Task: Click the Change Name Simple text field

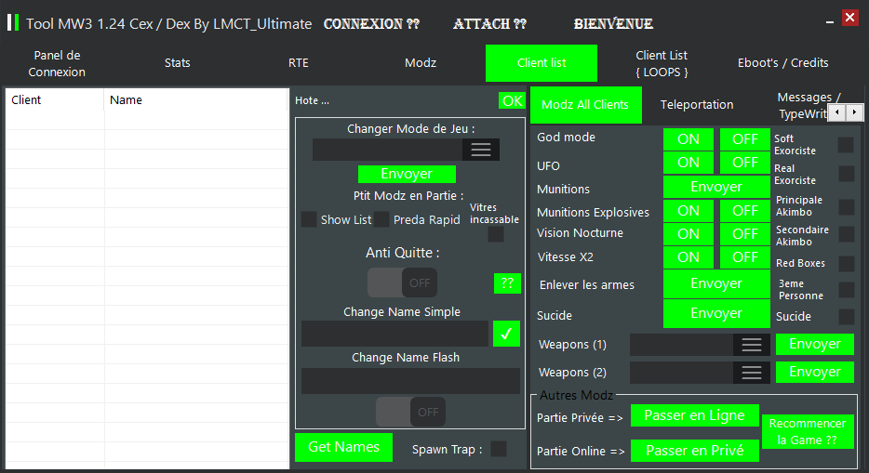Action: tap(394, 334)
